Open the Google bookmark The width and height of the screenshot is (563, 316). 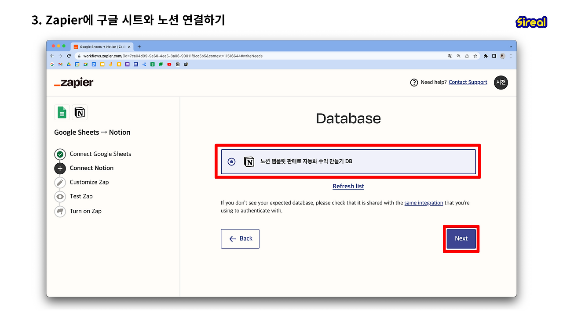(x=52, y=65)
